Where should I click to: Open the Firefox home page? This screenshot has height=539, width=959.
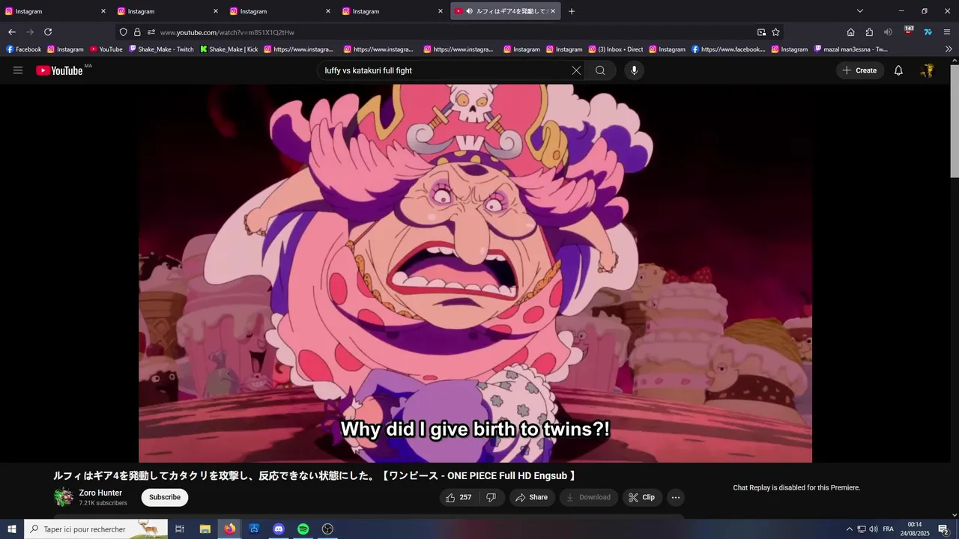[850, 32]
